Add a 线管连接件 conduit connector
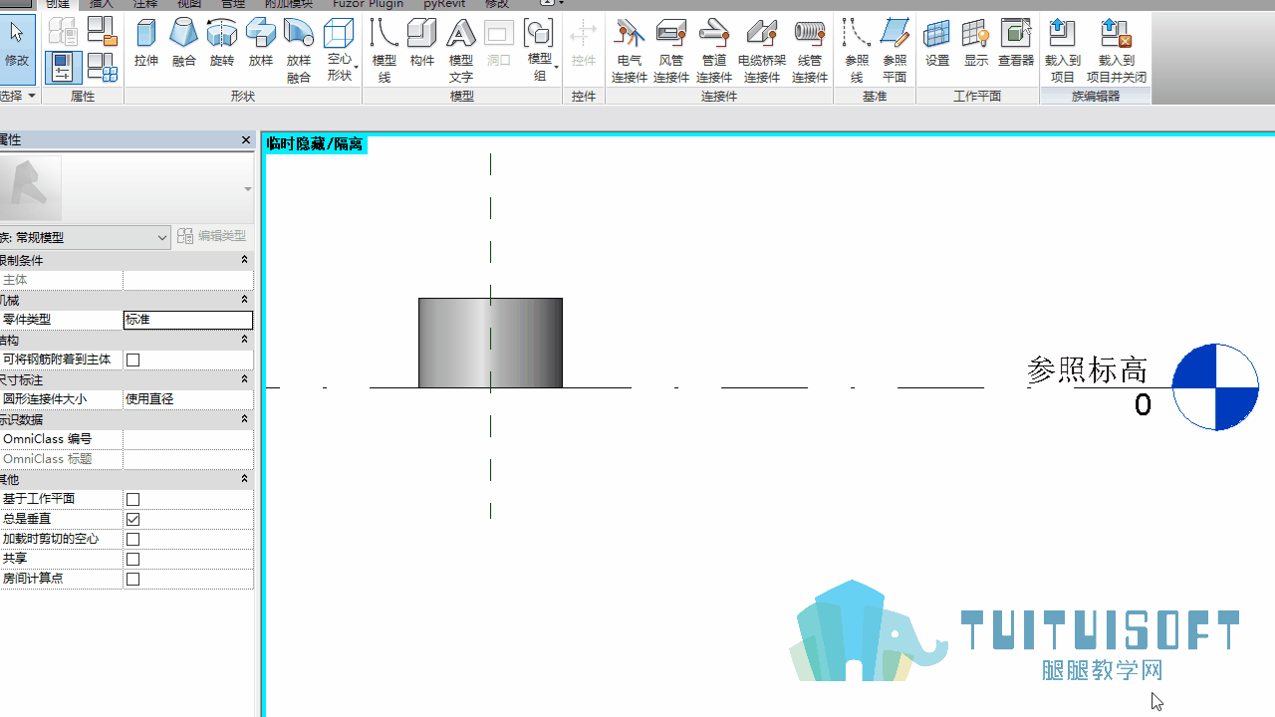Image resolution: width=1275 pixels, height=717 pixels. (x=810, y=50)
